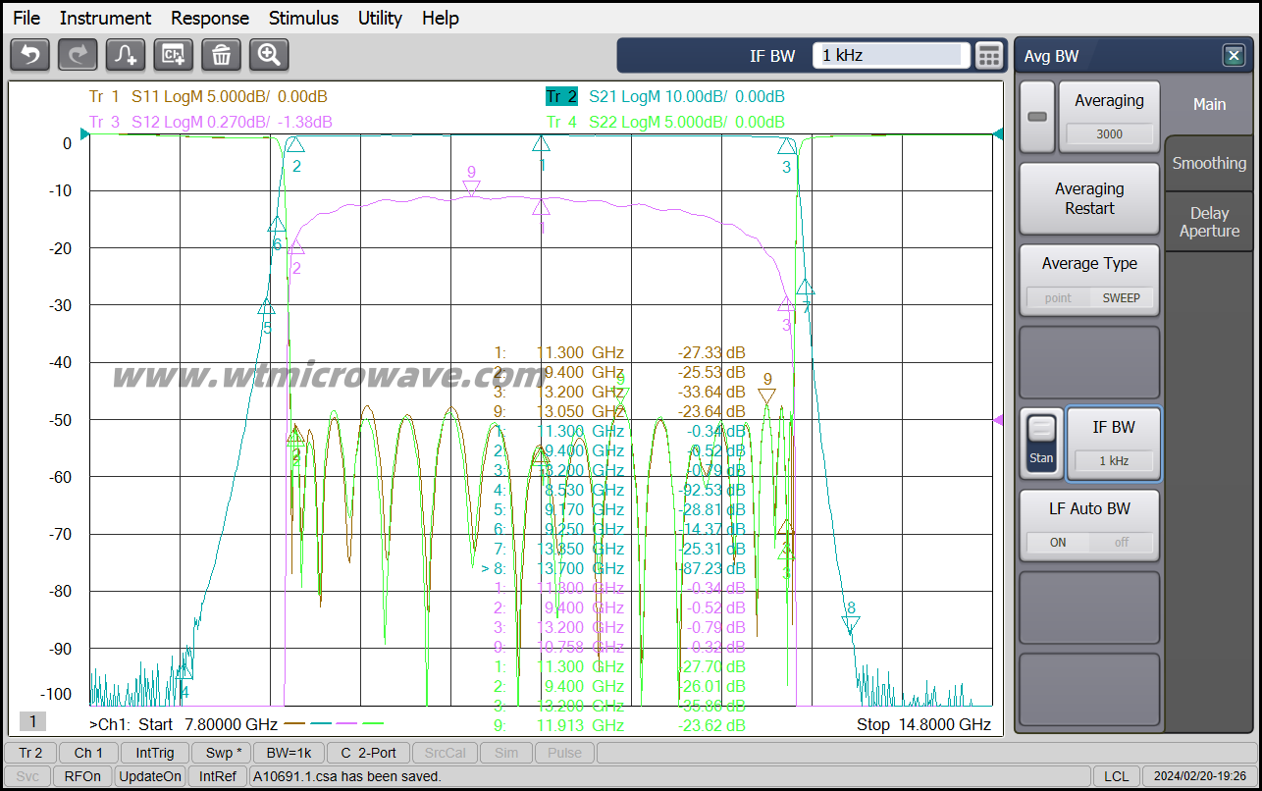Click the LCL status indicator
This screenshot has height=791, width=1262.
(x=1116, y=776)
